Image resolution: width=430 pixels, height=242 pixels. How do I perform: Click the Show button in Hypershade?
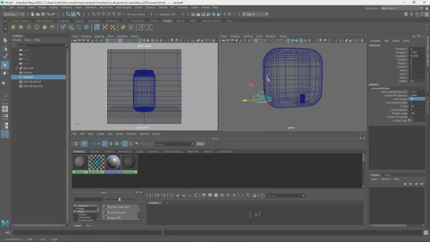[200, 144]
